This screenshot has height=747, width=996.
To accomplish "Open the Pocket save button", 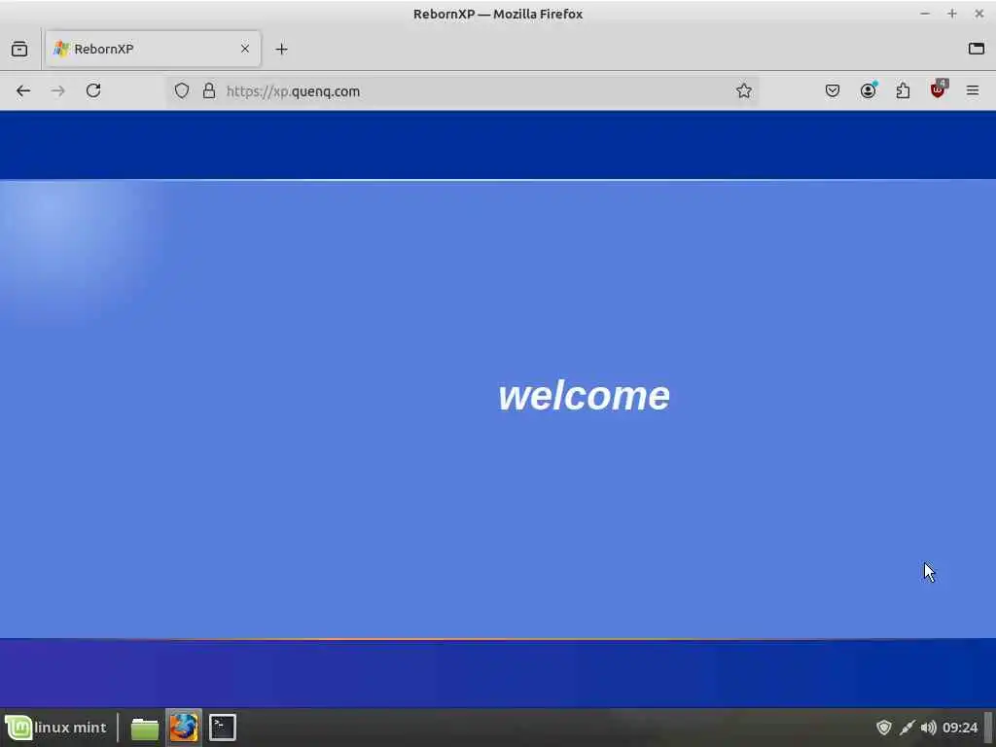I will tap(833, 90).
